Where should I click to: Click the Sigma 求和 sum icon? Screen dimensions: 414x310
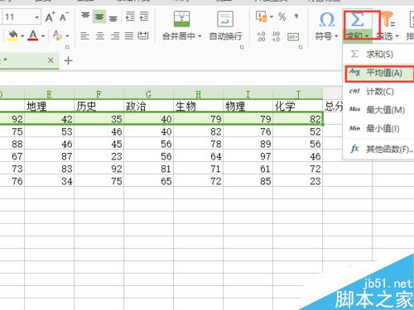click(357, 20)
